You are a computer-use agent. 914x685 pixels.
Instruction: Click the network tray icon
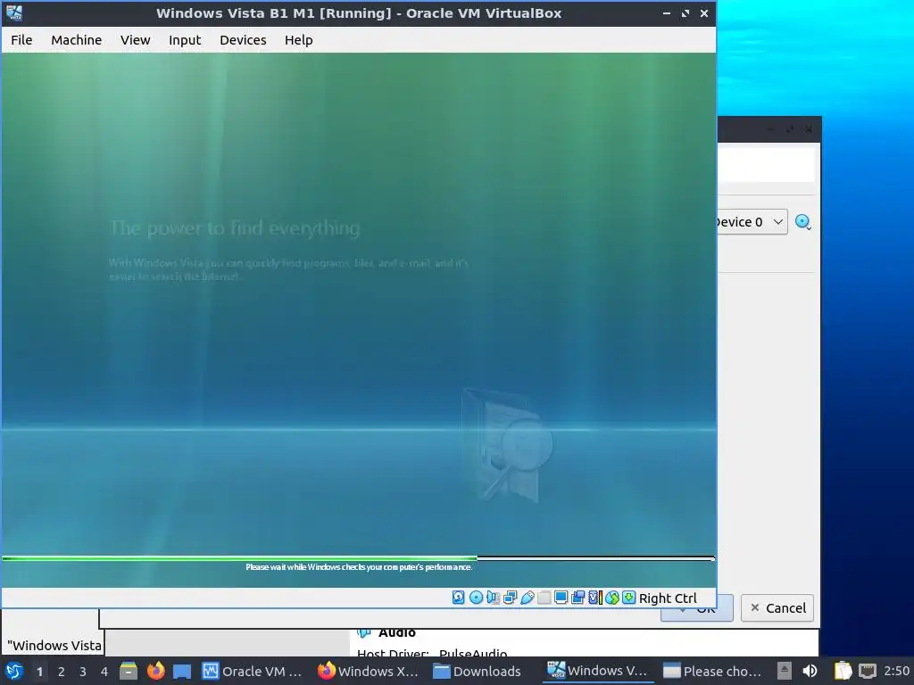coord(868,671)
